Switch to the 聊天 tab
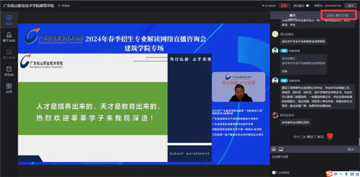 click(x=292, y=15)
